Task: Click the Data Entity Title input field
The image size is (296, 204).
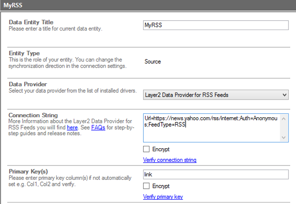Action: click(215, 25)
